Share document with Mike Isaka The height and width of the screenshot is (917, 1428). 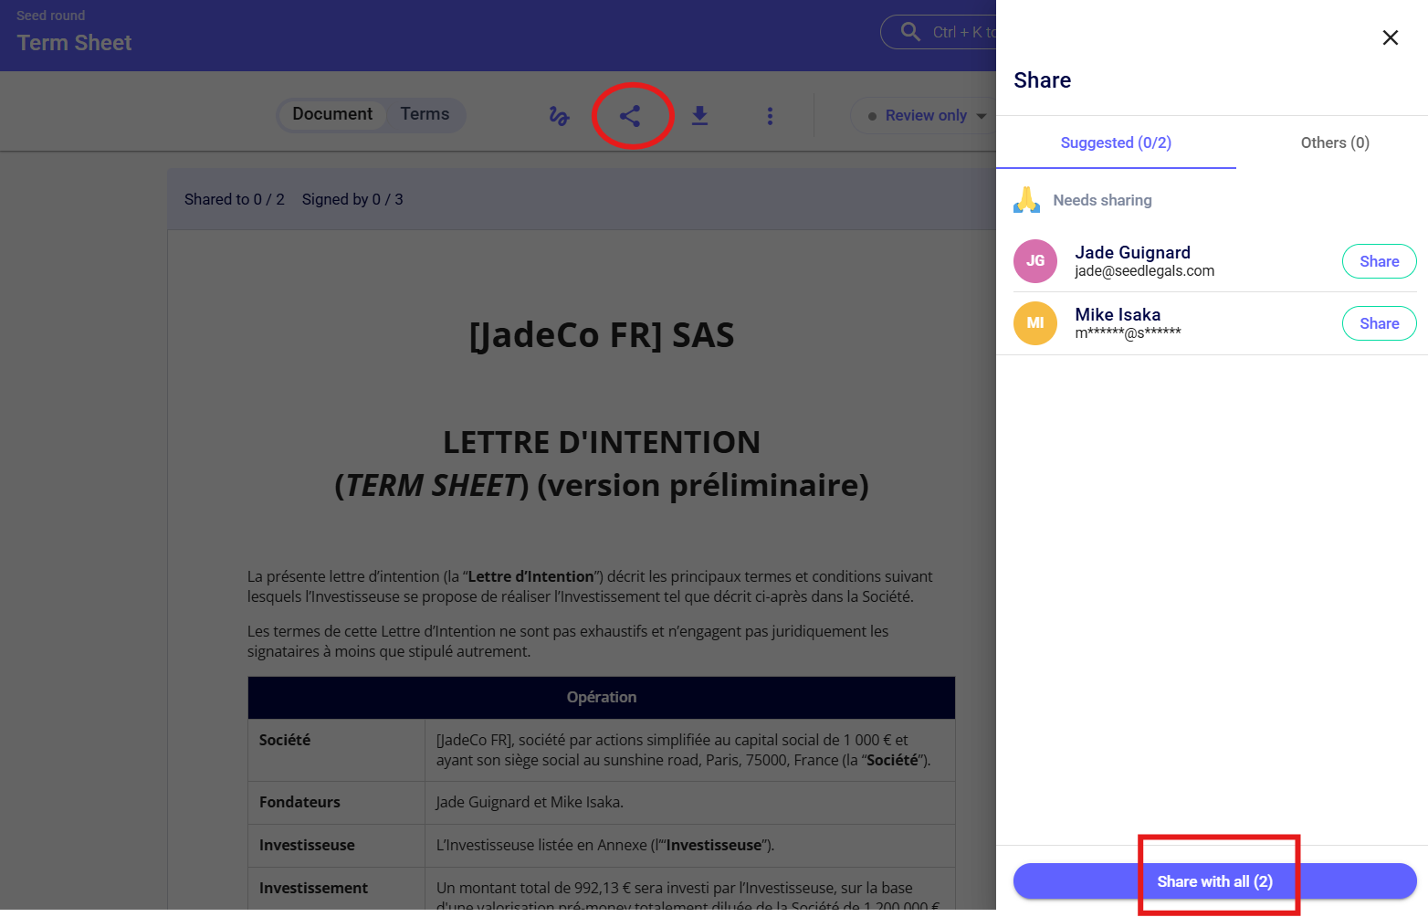pyautogui.click(x=1378, y=323)
